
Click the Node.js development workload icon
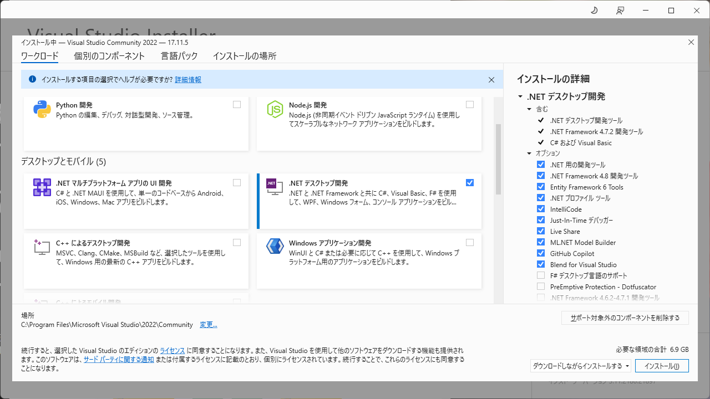tap(275, 109)
